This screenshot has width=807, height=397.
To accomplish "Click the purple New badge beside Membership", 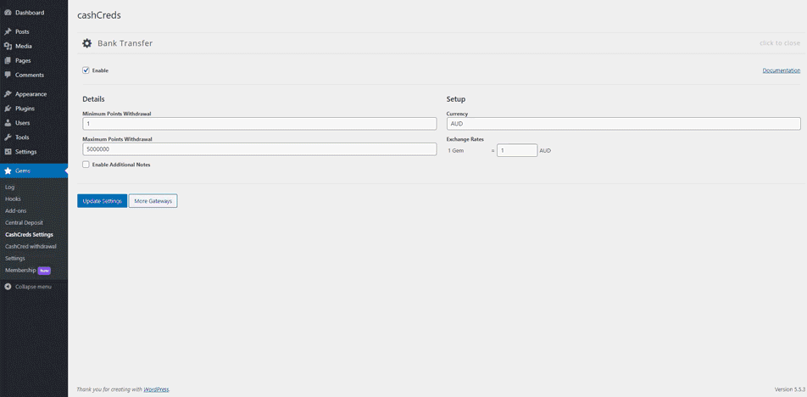I will (44, 271).
